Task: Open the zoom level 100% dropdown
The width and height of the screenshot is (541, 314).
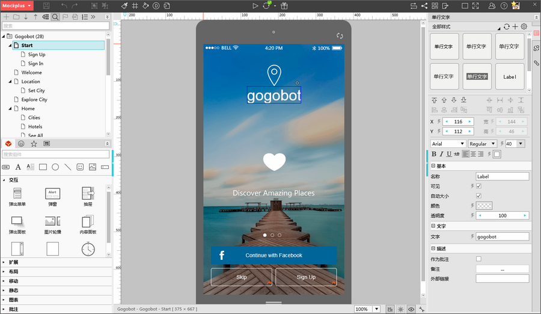Action: point(377,309)
